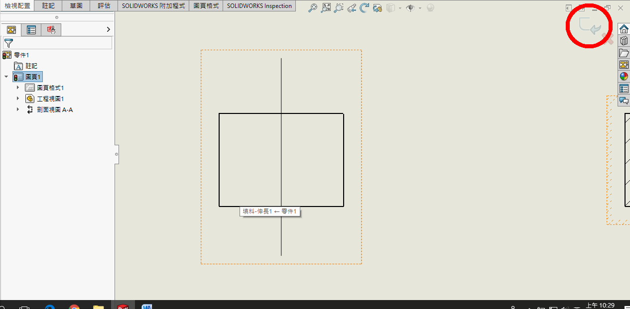Viewport: 630px width, 309px height.
Task: Open SOLIDWORKS Forum speech bubbles pane
Action: [x=624, y=101]
